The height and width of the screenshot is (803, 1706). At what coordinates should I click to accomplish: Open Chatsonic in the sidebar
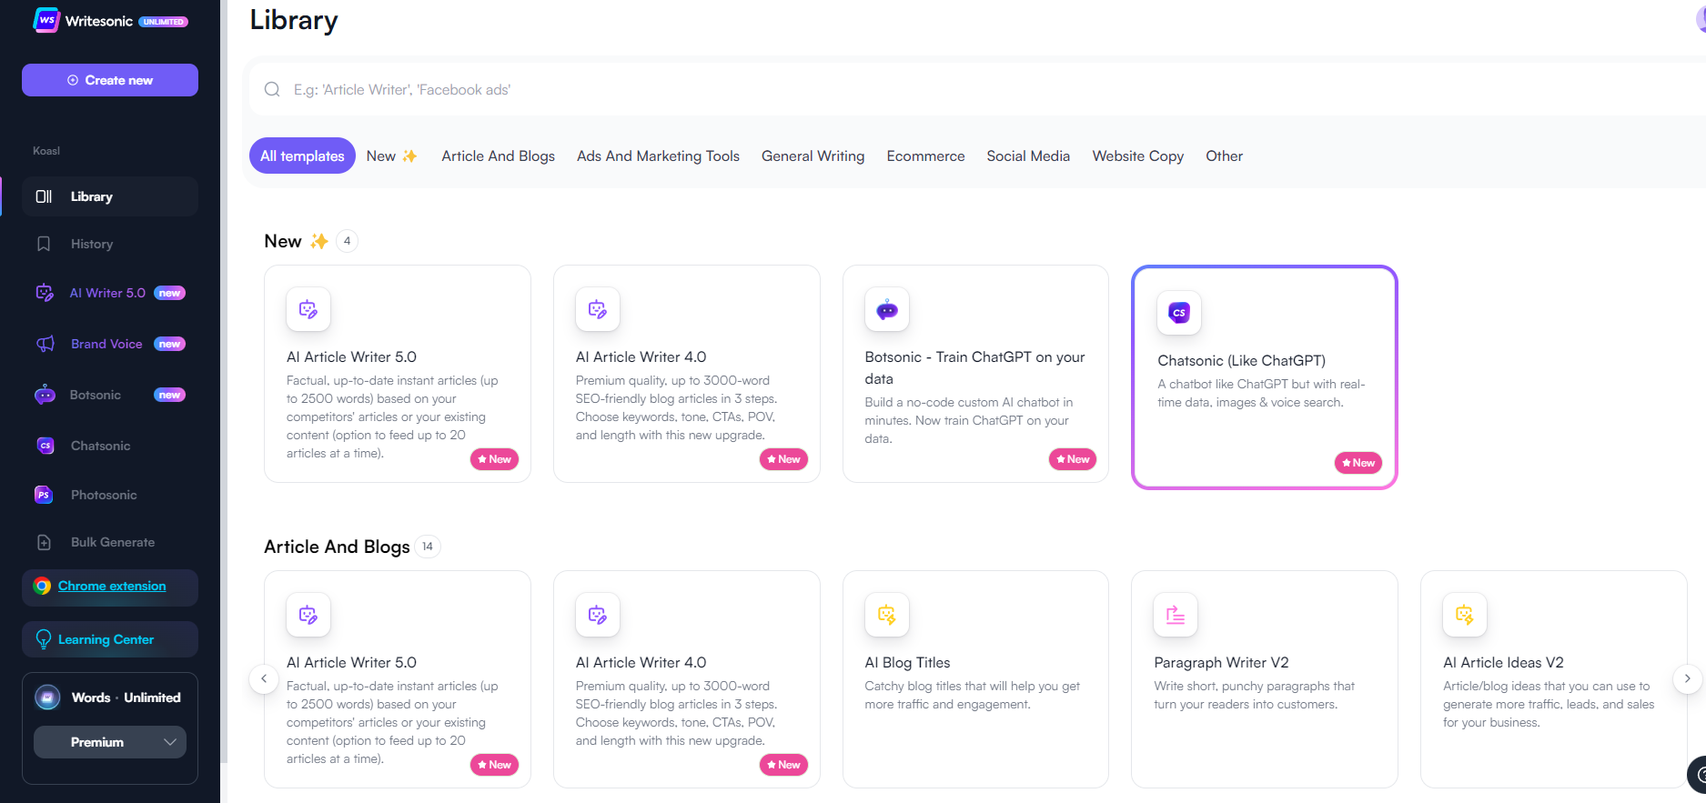click(x=100, y=446)
